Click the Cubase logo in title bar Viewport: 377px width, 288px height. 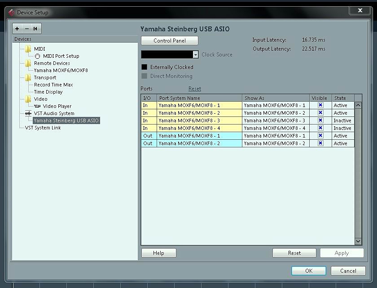pyautogui.click(x=11, y=12)
